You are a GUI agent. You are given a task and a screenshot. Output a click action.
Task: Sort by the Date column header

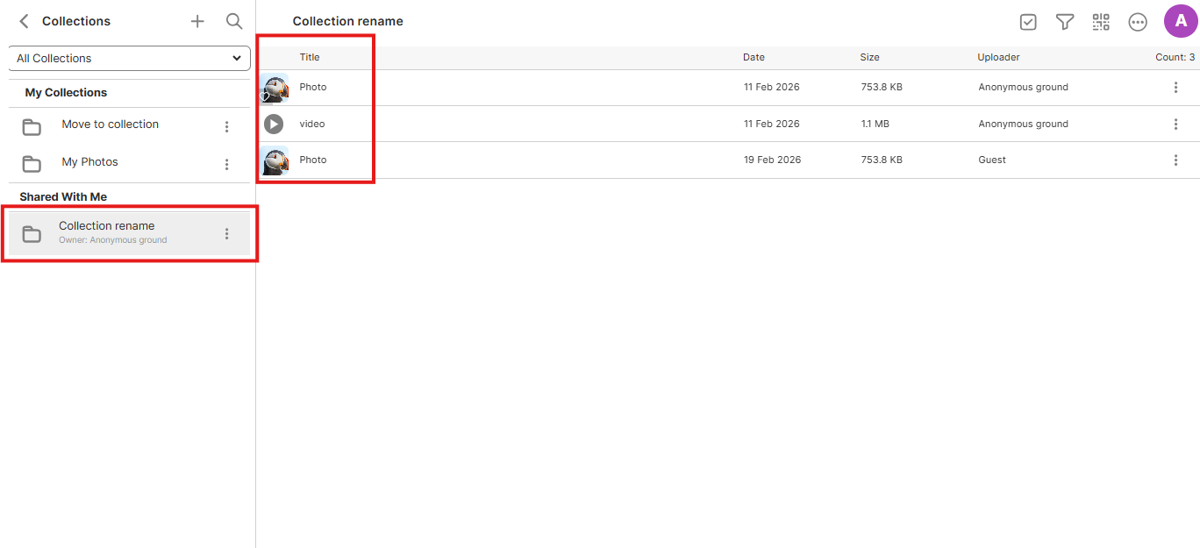754,57
